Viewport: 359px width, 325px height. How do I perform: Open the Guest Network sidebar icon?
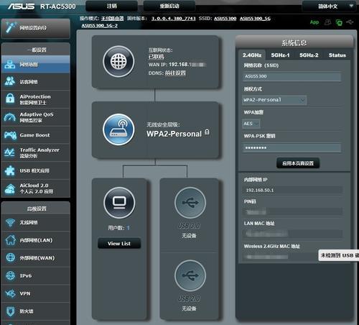click(10, 81)
